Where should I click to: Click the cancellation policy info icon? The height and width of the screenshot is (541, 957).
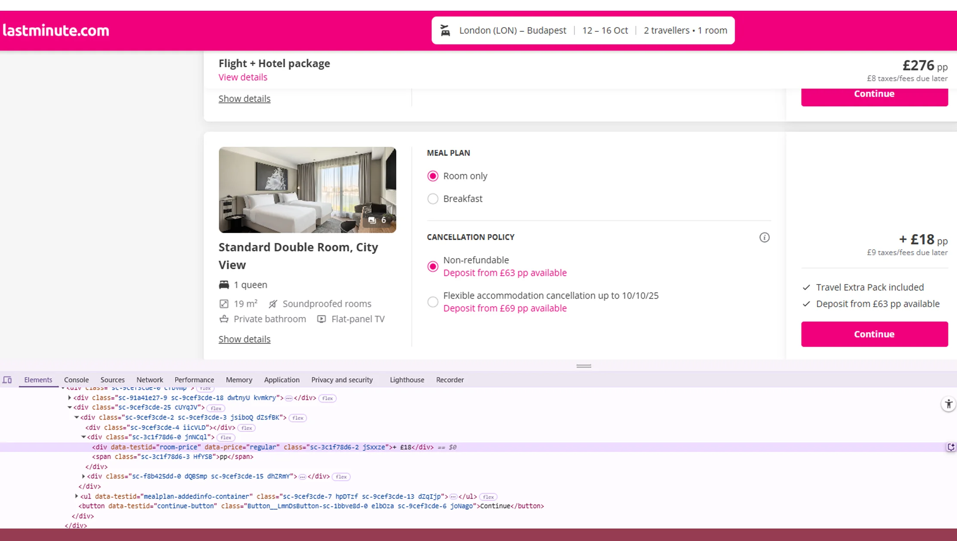(x=765, y=237)
